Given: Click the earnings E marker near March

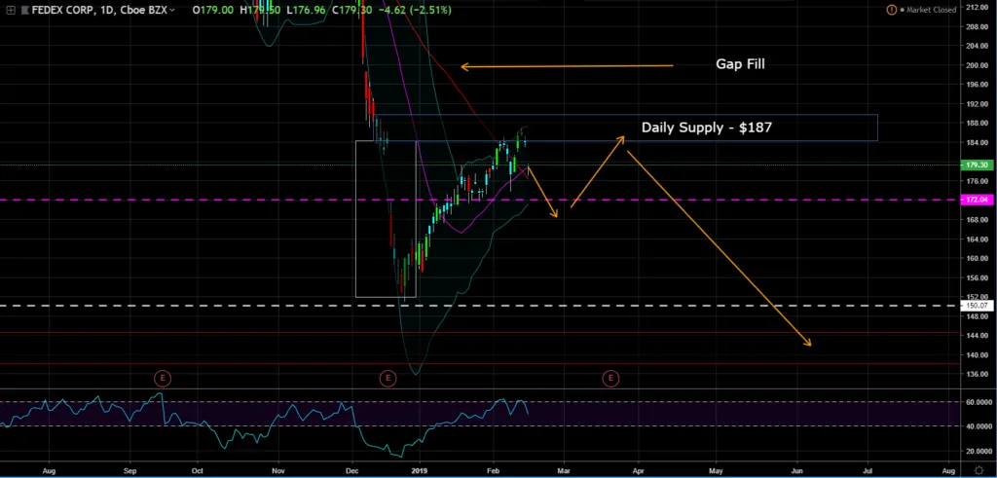Looking at the screenshot, I should tap(610, 377).
